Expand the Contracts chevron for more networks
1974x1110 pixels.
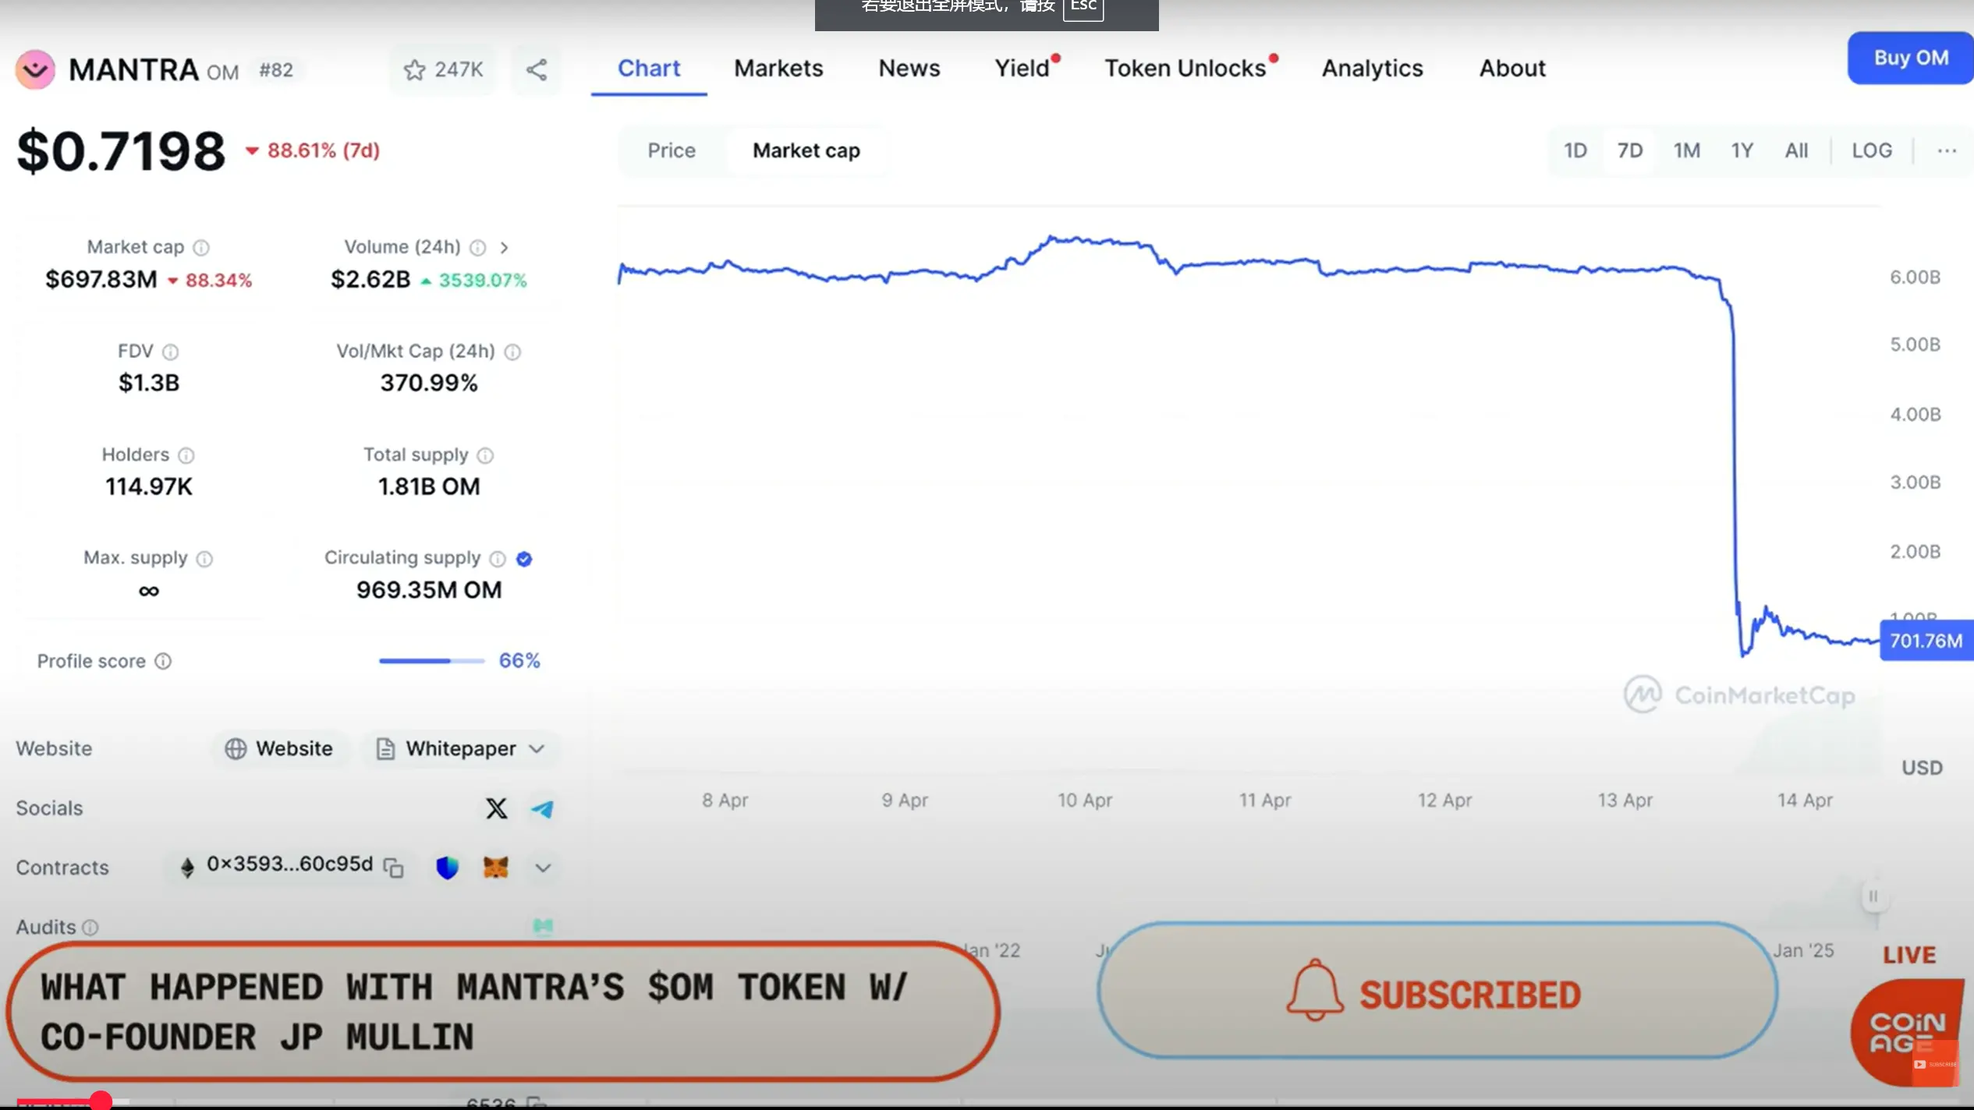click(543, 867)
